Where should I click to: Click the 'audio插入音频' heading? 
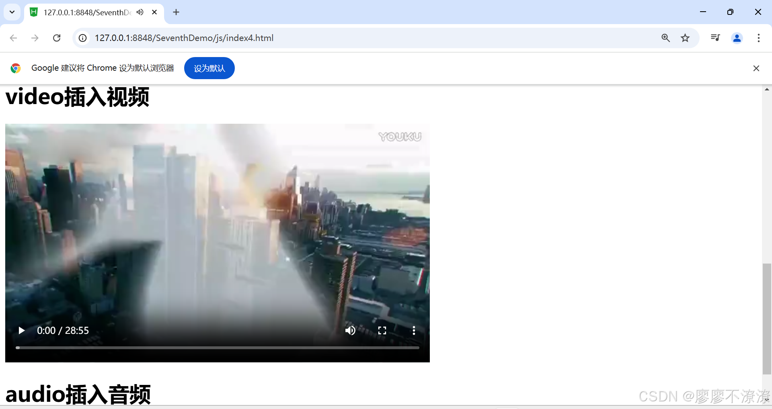coord(78,394)
